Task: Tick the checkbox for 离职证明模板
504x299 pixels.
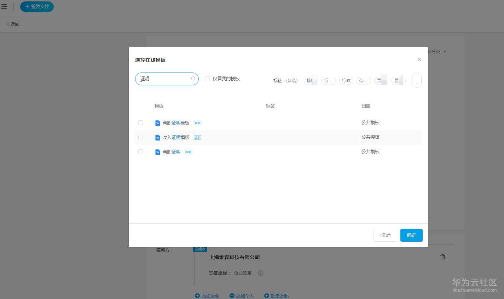Action: 140,123
